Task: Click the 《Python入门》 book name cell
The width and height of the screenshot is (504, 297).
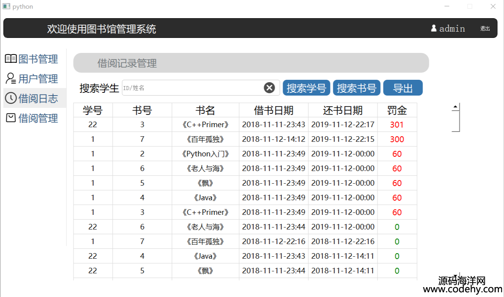Action: [x=205, y=154]
